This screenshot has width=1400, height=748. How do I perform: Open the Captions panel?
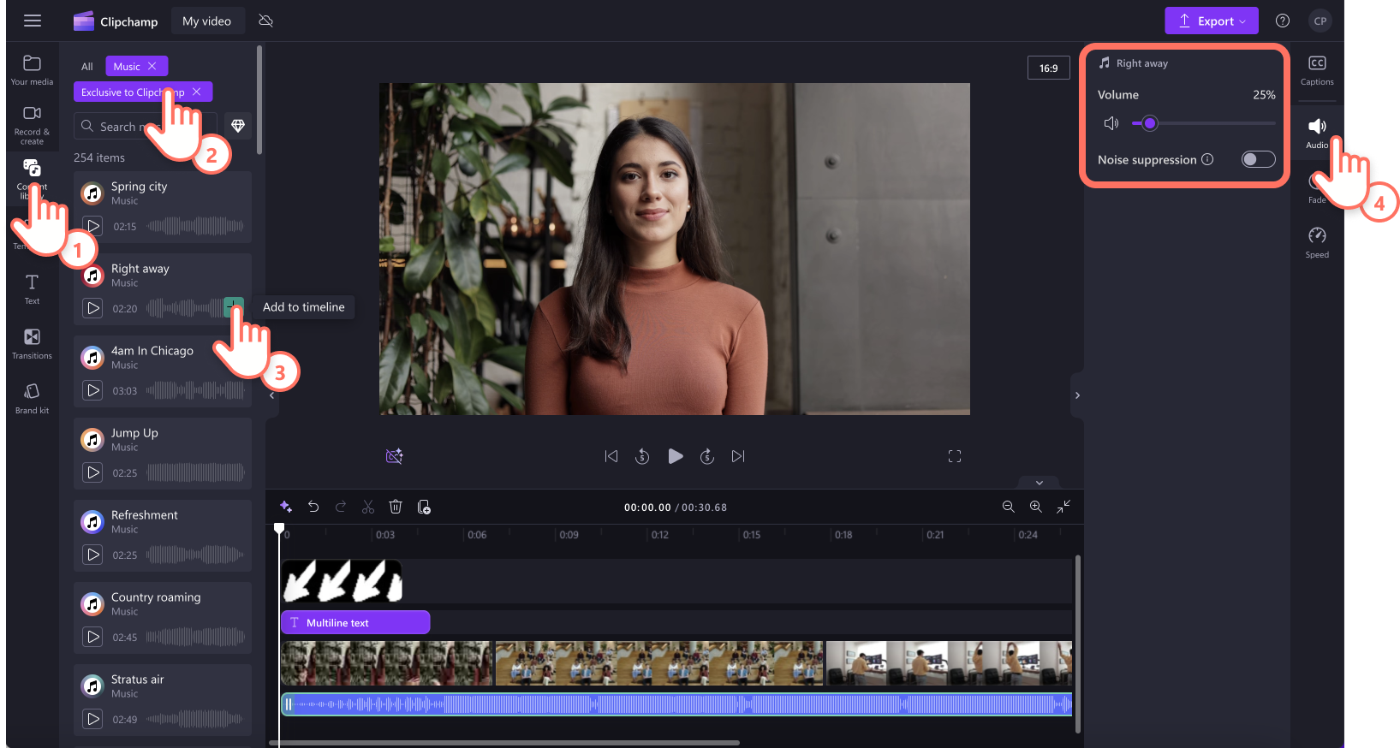click(x=1317, y=70)
